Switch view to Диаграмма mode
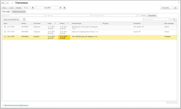The height and width of the screenshot is (109, 181). (152, 15)
